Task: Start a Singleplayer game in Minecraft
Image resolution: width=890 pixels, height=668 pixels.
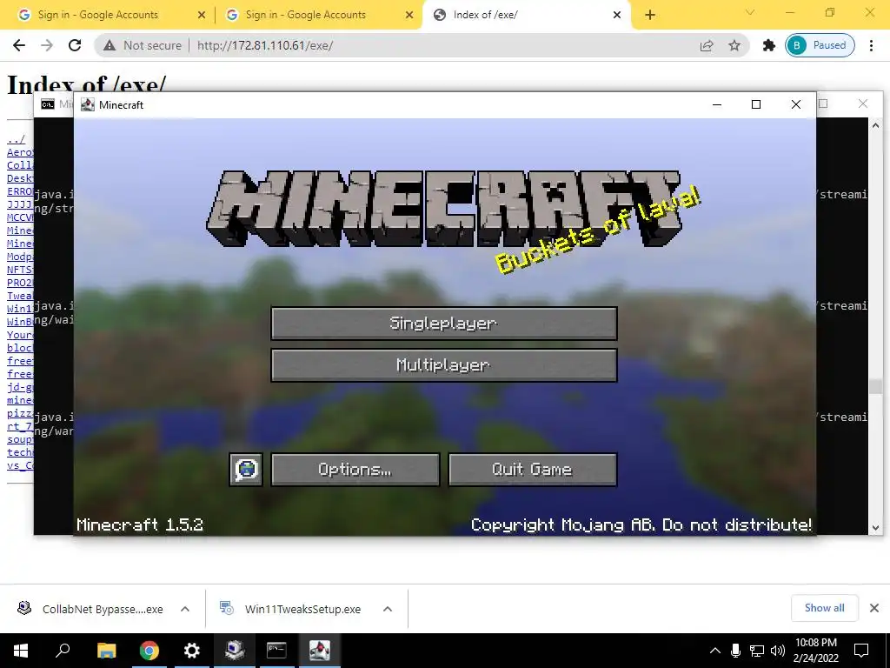Action: [444, 324]
